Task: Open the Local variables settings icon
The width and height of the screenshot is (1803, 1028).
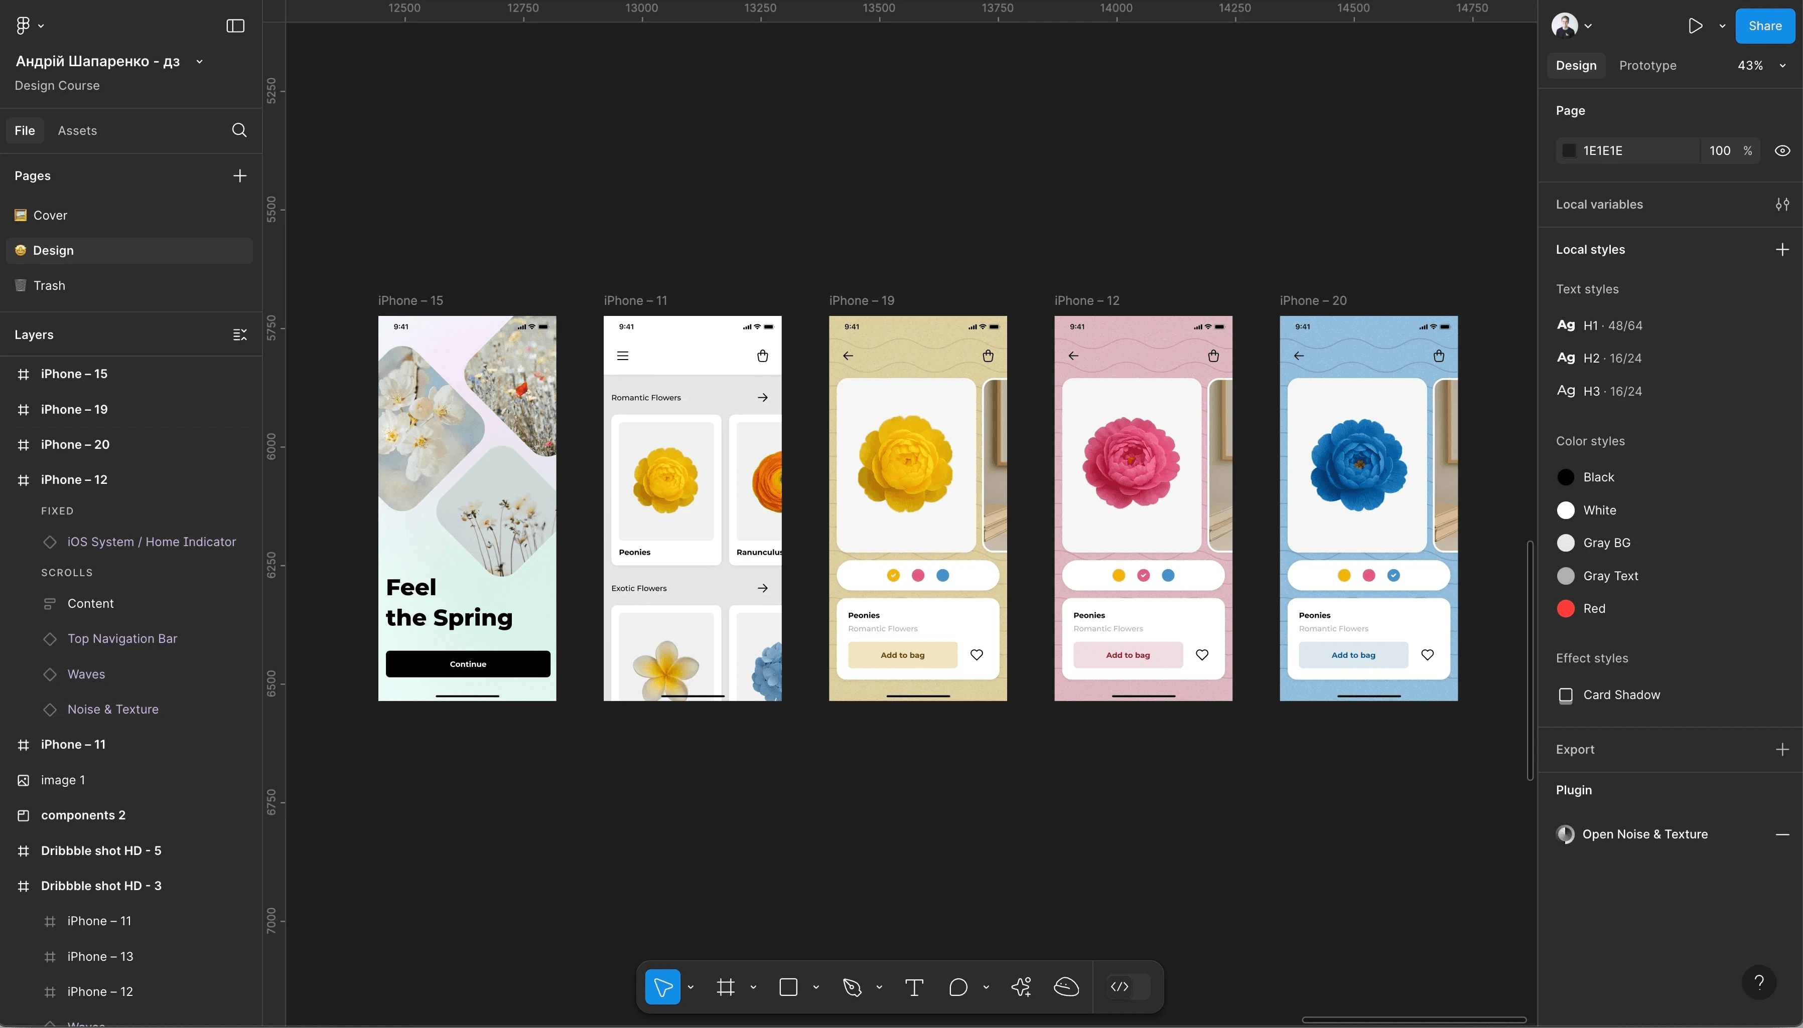Action: click(x=1782, y=205)
